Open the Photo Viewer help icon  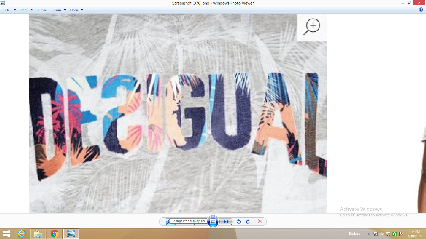421,10
